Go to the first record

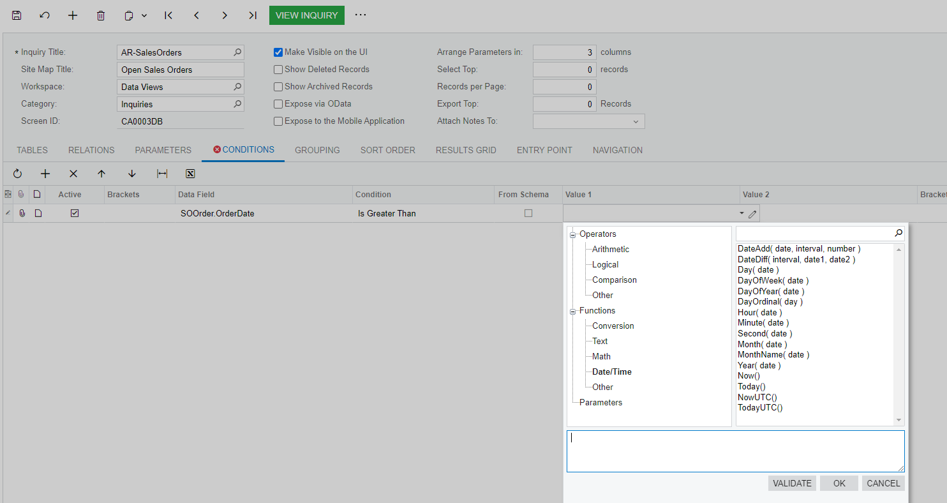click(x=168, y=15)
